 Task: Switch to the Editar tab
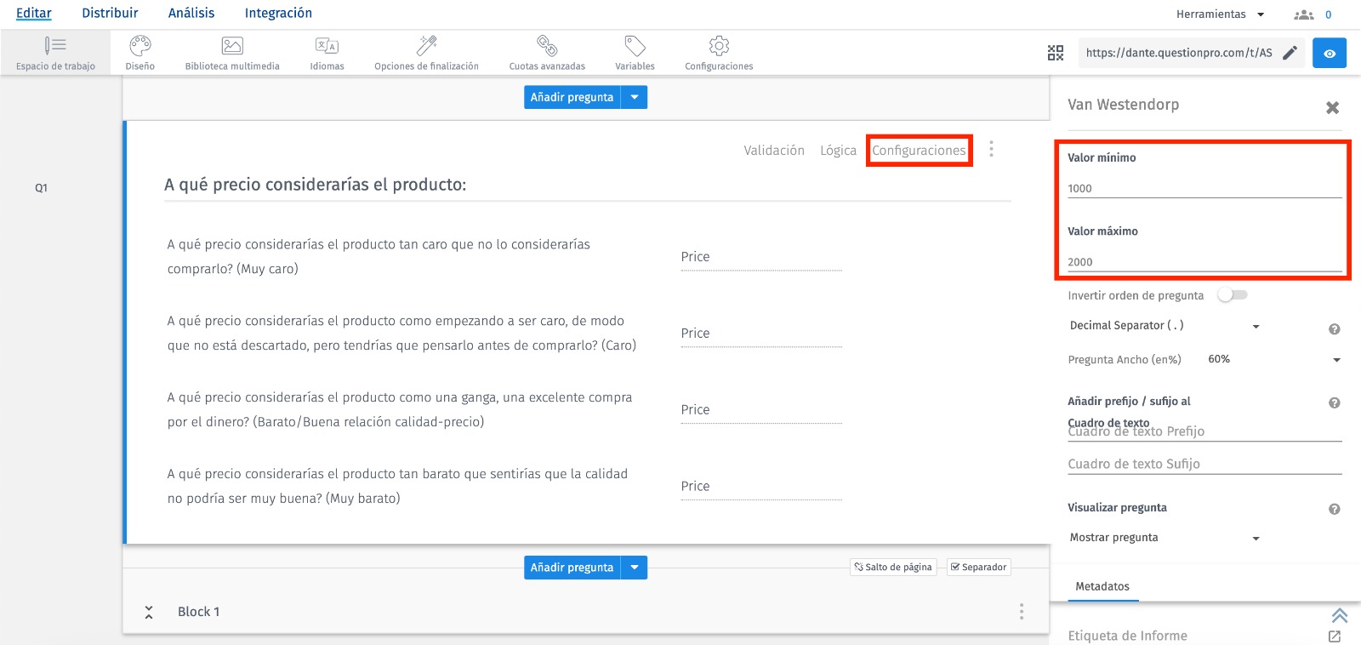(34, 13)
